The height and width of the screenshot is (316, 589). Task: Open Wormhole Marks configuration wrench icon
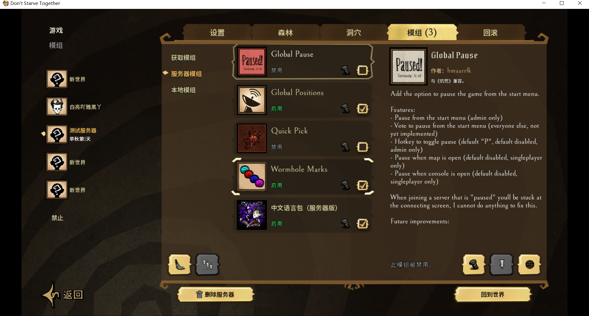pyautogui.click(x=345, y=185)
